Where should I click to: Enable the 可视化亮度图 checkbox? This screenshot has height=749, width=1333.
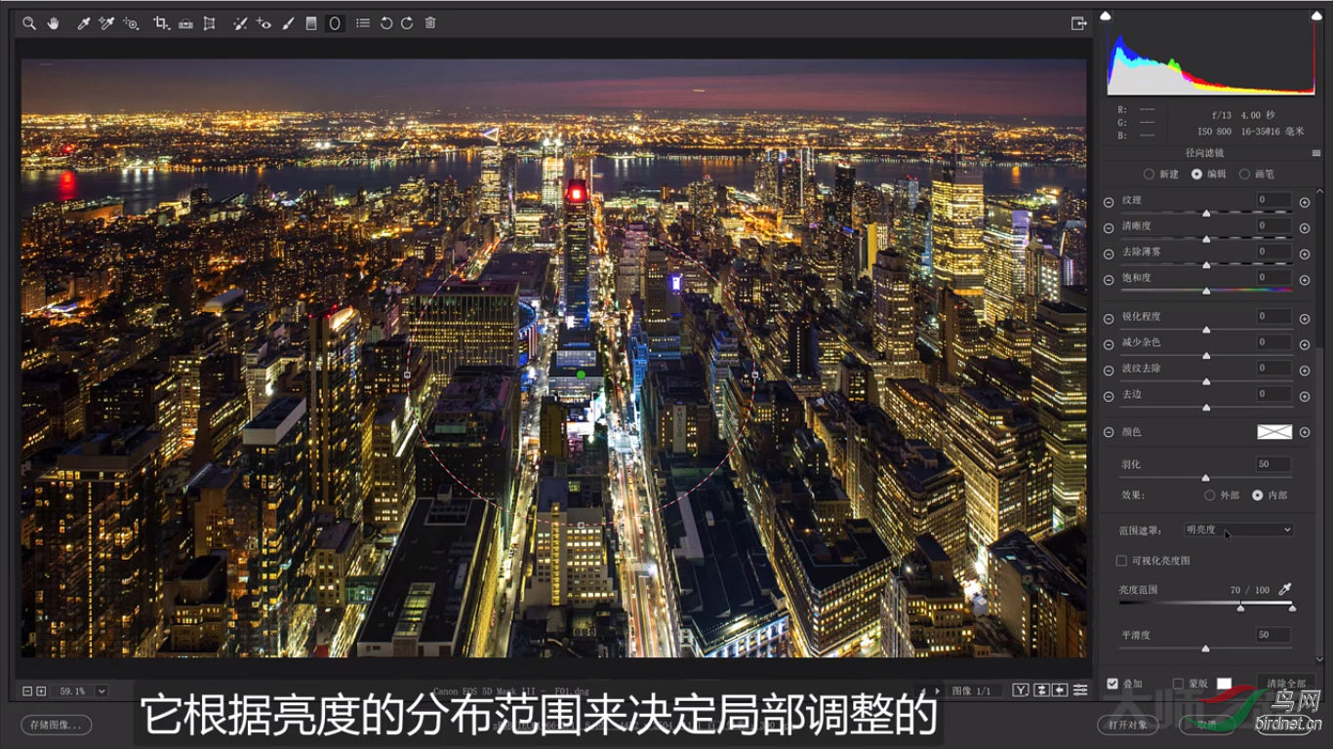[x=1121, y=561]
